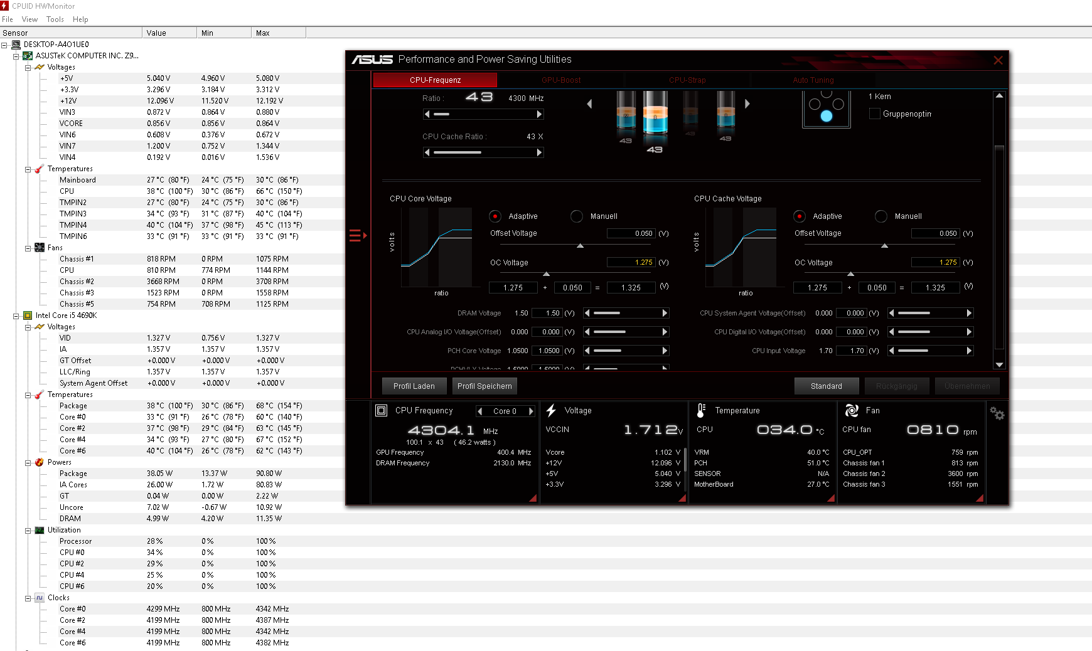This screenshot has width=1092, height=651.
Task: Increase CPU Cache Ratio with right arrow
Action: pos(539,152)
